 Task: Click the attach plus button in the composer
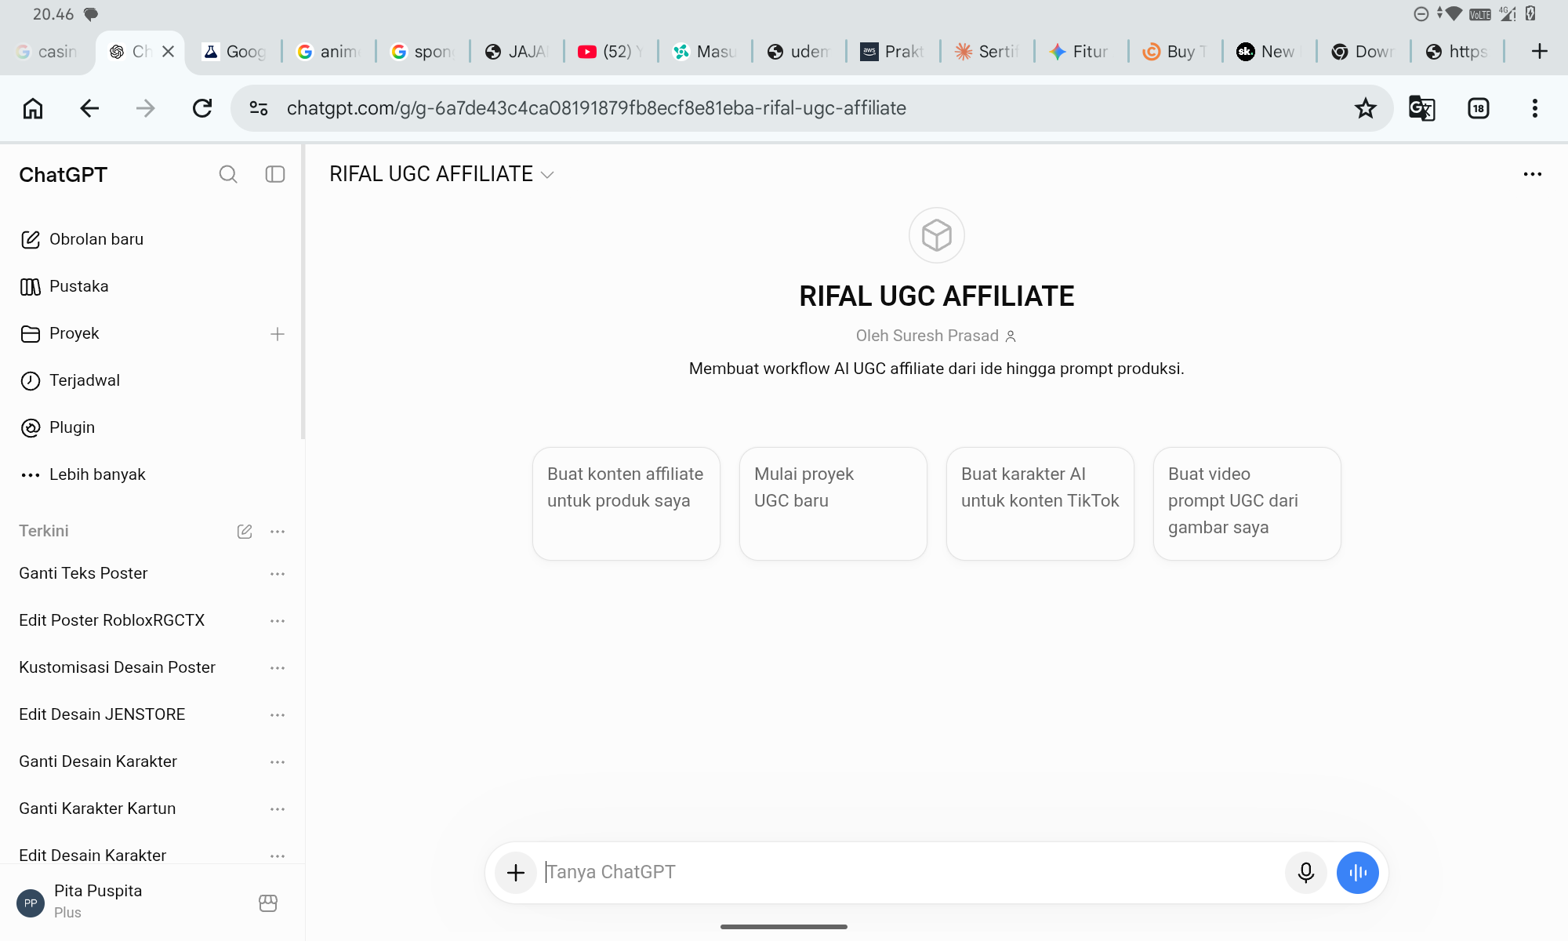click(x=516, y=872)
